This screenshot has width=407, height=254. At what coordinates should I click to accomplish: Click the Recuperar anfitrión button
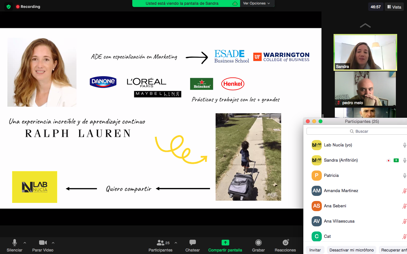pyautogui.click(x=393, y=250)
